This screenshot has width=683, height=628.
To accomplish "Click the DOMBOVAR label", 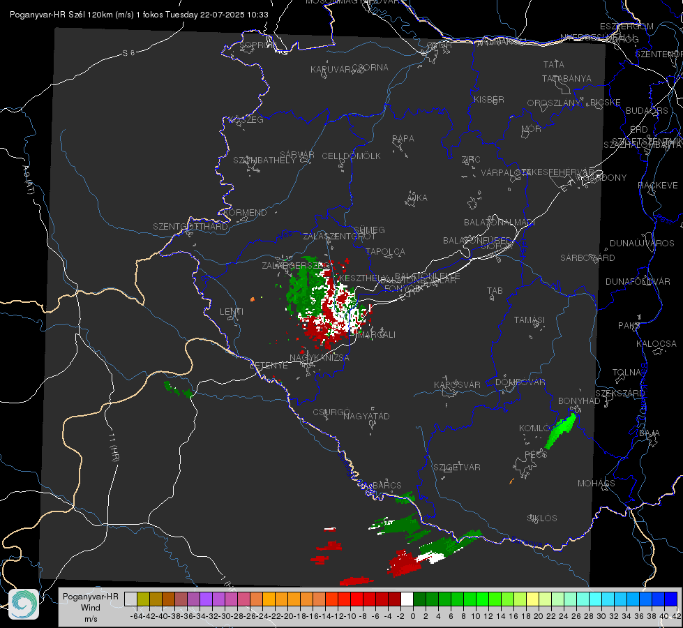I will coord(520,382).
